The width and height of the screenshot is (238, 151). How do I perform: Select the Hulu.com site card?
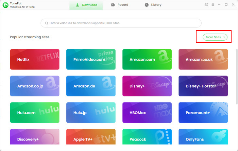(35, 113)
